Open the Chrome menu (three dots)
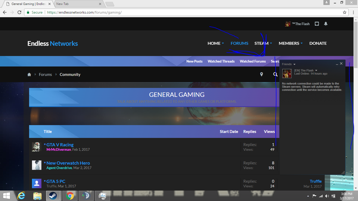Screen dimensions: 358x201 pyautogui.click(x=353, y=12)
